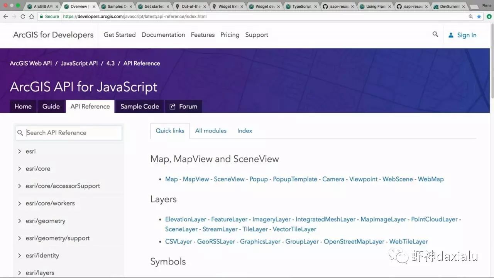The image size is (494, 278).
Task: Expand esri/core/accessorSupport node
Action: pyautogui.click(x=19, y=186)
